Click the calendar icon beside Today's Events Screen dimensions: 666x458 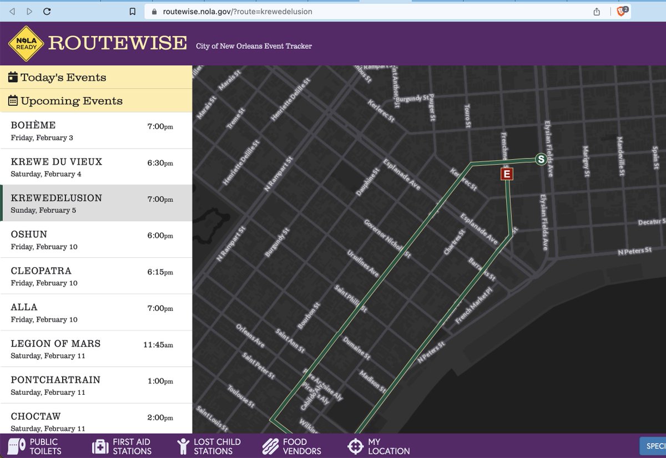[13, 77]
